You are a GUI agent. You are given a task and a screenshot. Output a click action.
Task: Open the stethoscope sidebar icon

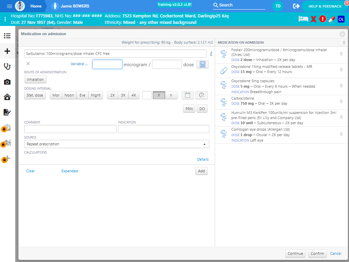pyautogui.click(x=7, y=67)
